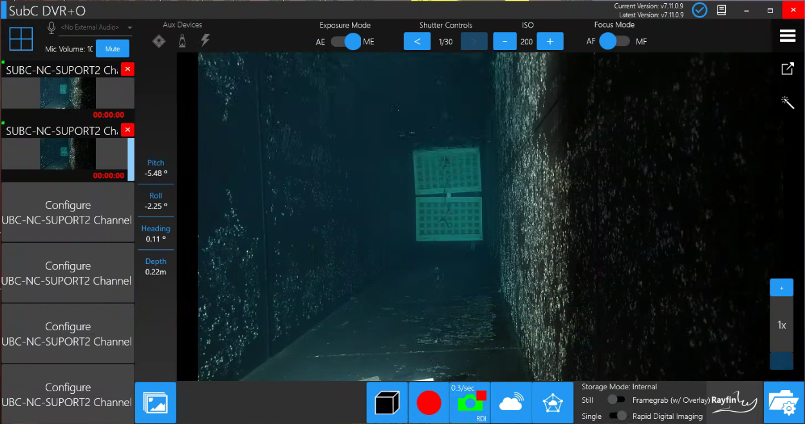This screenshot has height=424, width=805.
Task: Click the 1x zoom level indicator
Action: pos(782,325)
